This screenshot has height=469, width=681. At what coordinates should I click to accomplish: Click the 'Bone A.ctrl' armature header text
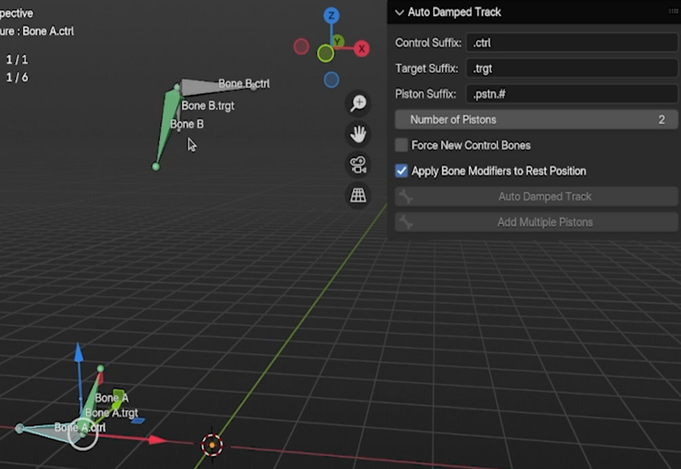point(48,31)
